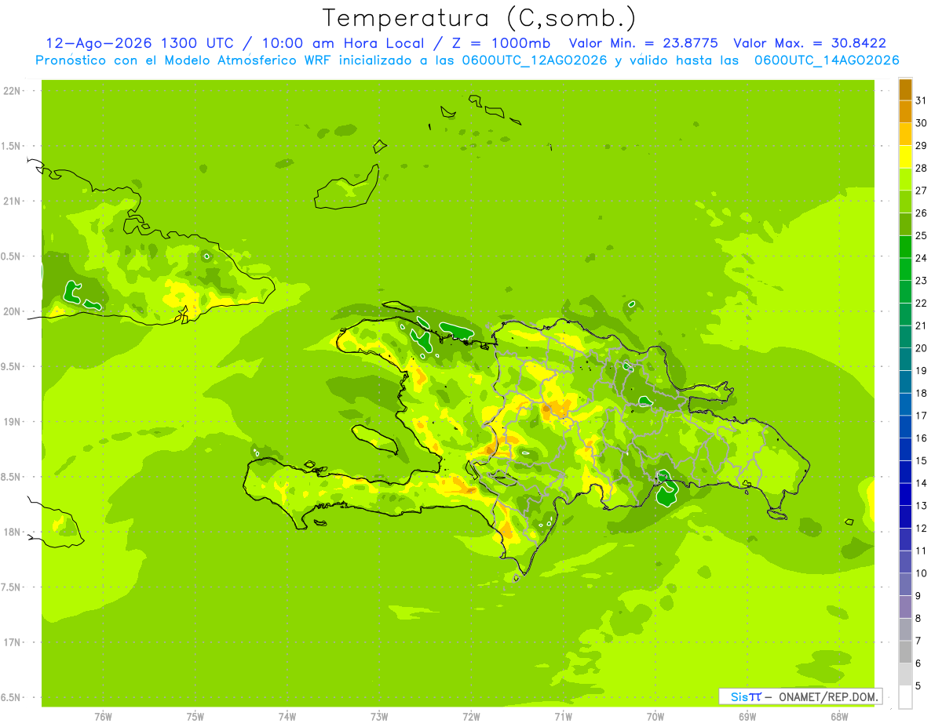This screenshot has height=727, width=942.
Task: Click the WRF model forecast description line
Action: [467, 61]
